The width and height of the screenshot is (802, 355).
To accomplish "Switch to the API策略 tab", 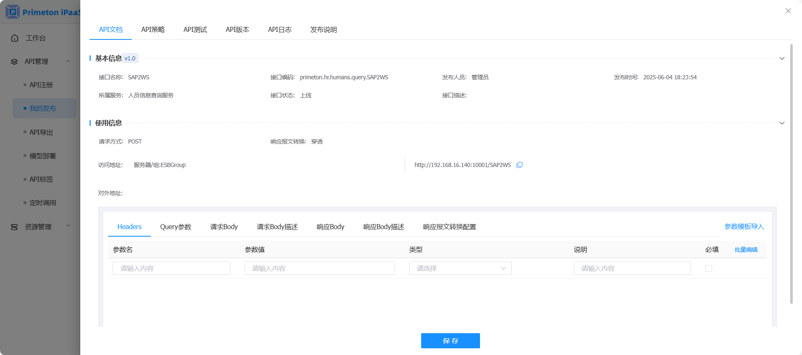I will (x=153, y=30).
